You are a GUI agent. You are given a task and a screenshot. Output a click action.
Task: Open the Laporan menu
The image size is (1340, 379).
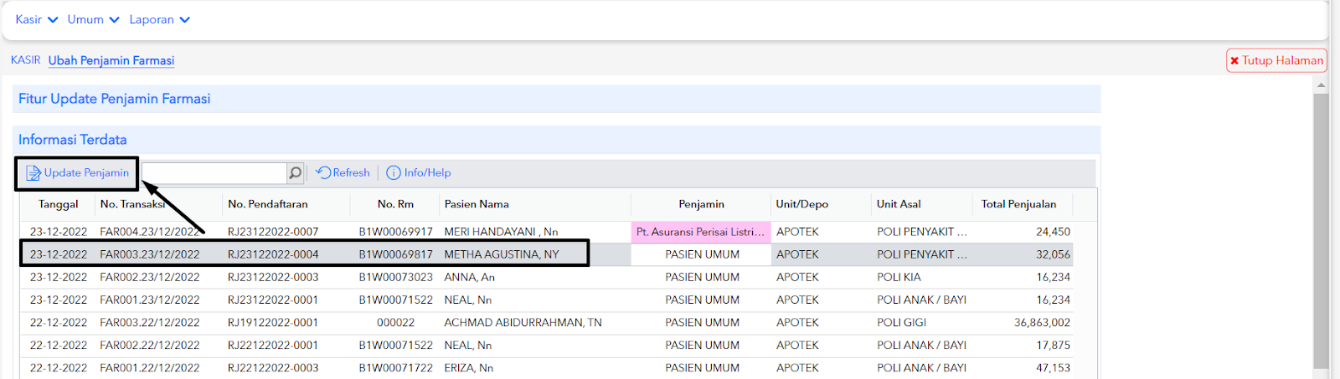click(x=159, y=19)
